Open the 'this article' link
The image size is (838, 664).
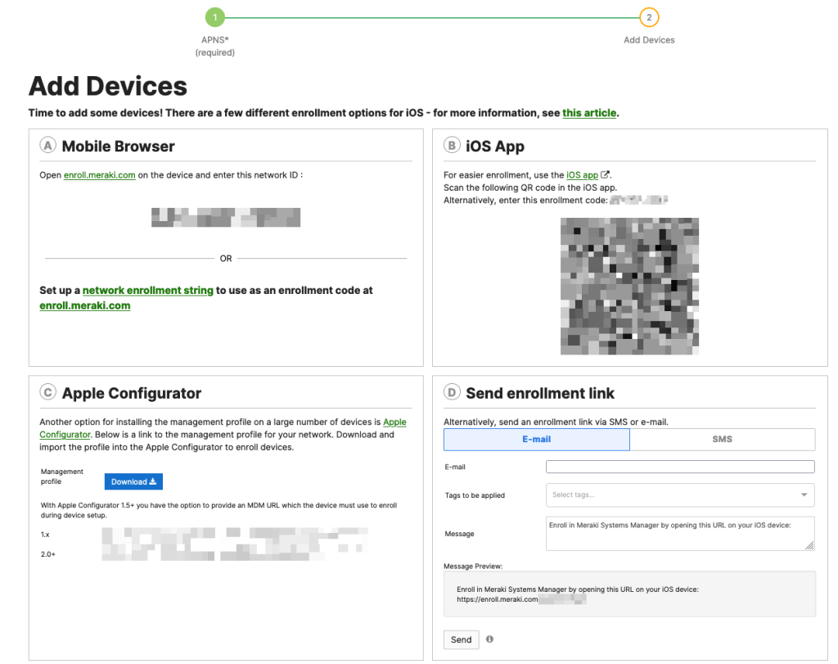tap(589, 113)
